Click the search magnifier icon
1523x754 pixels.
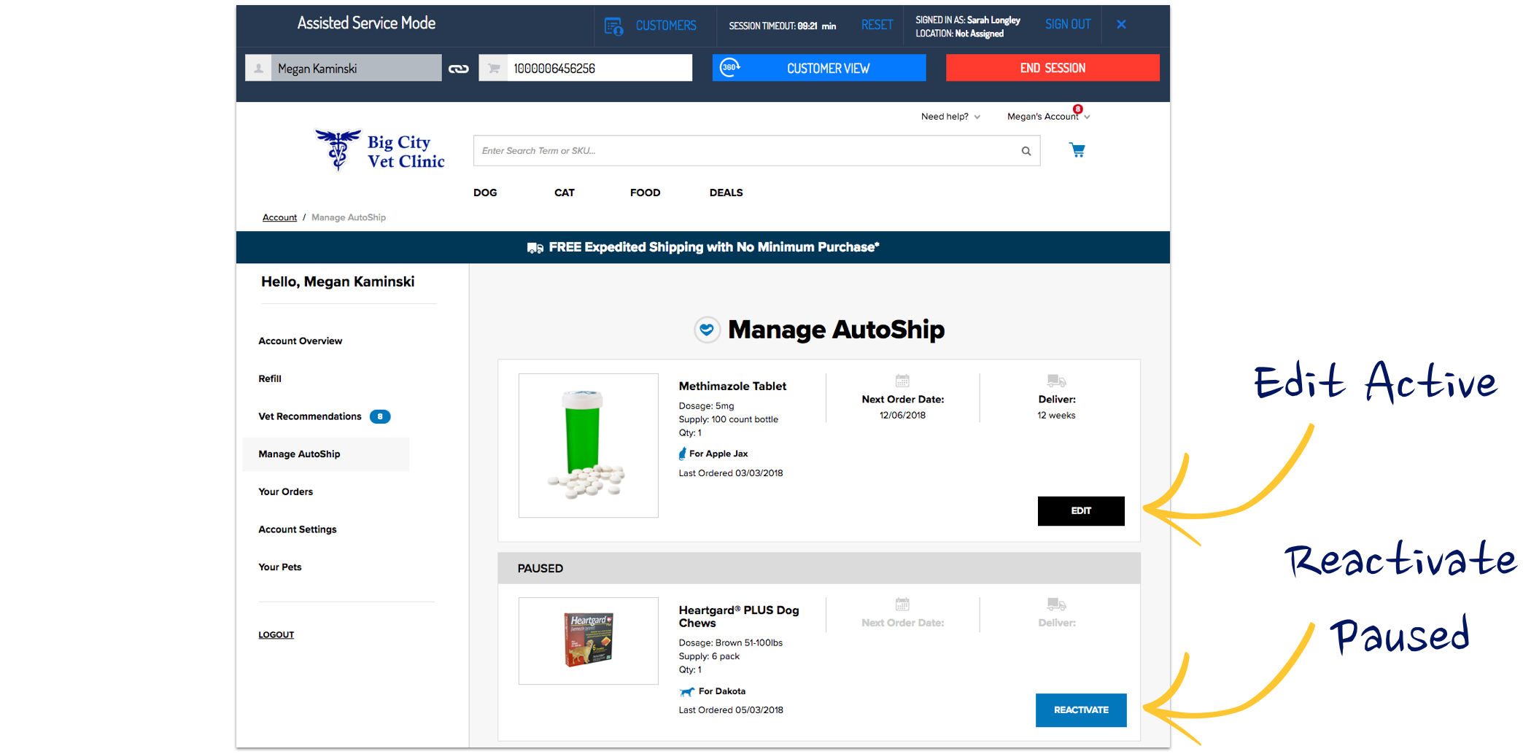pos(1026,151)
